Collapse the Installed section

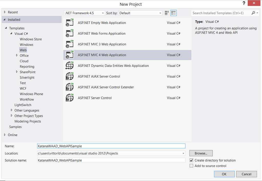tap(5, 20)
